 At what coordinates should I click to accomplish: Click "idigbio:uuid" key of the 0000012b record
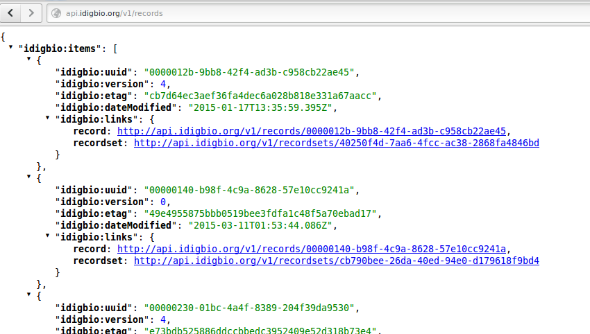click(94, 72)
